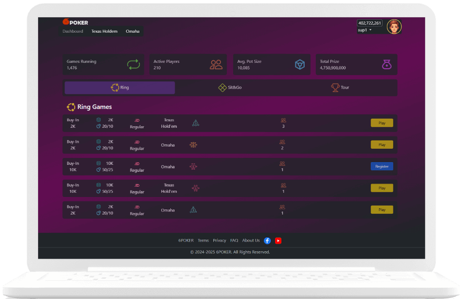Open the Privacy footer link
The image size is (461, 299).
pos(219,240)
